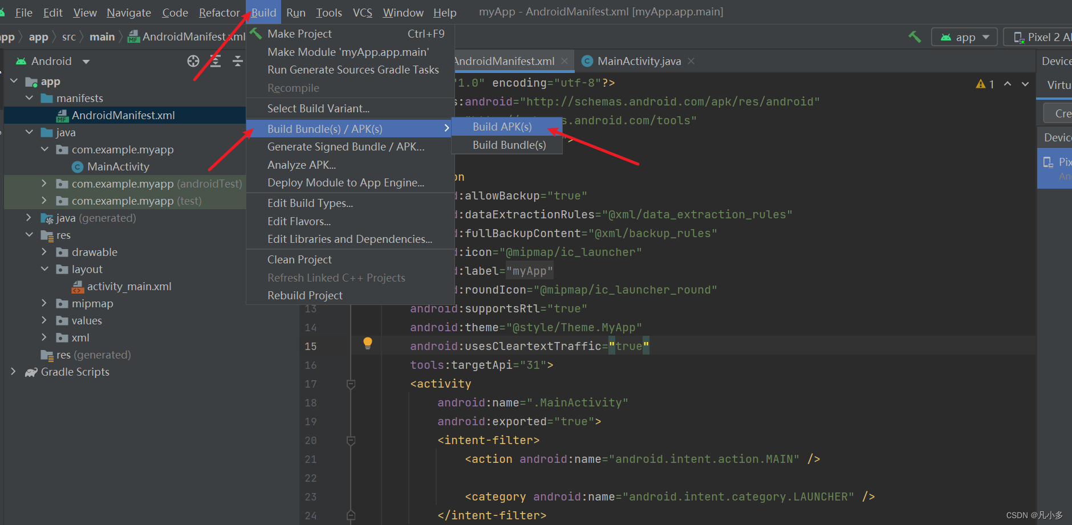Screen dimensions: 1072x525
Task: Collapse the res folder
Action: 30,235
